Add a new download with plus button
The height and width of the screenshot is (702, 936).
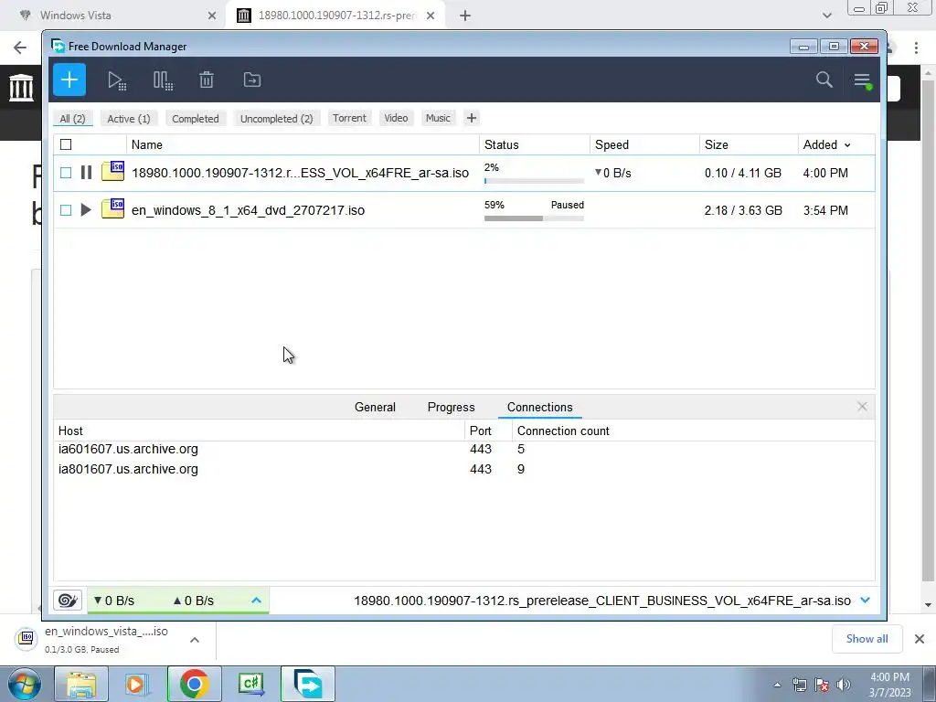point(69,80)
